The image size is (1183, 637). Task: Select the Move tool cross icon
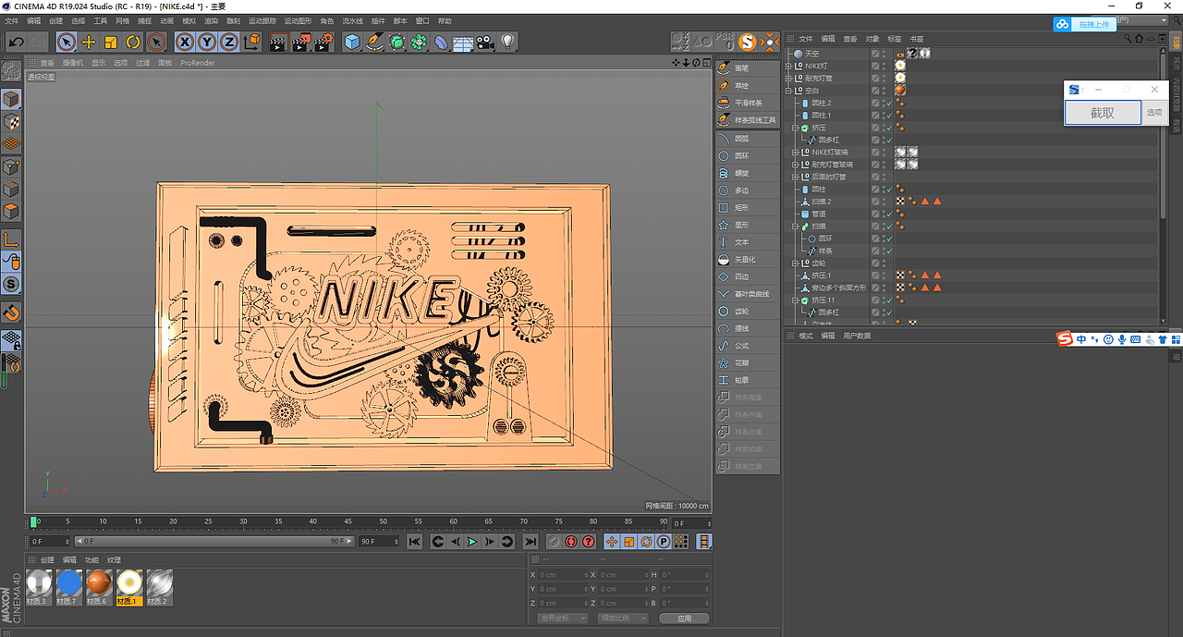click(x=89, y=42)
